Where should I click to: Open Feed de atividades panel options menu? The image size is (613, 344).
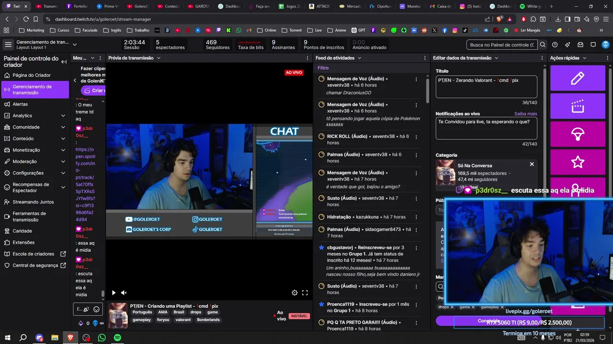[425, 58]
